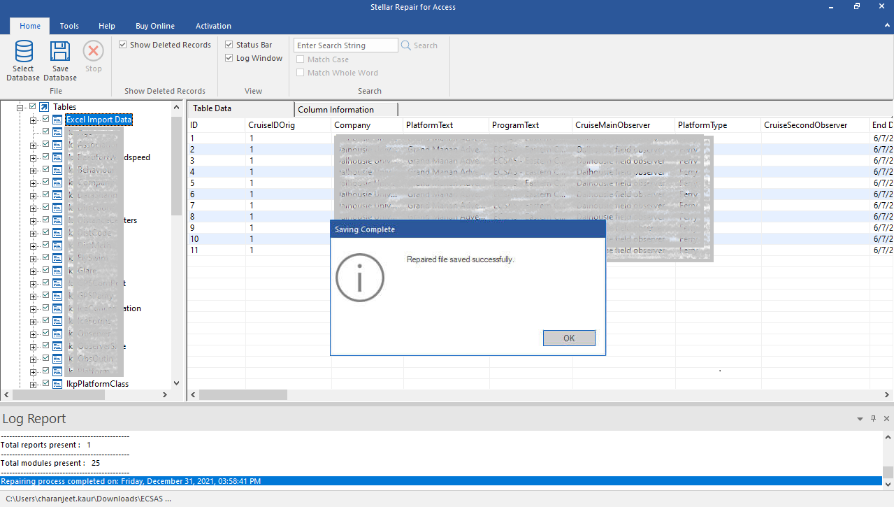
Task: Uncheck the Tables node checkbox
Action: (32, 106)
